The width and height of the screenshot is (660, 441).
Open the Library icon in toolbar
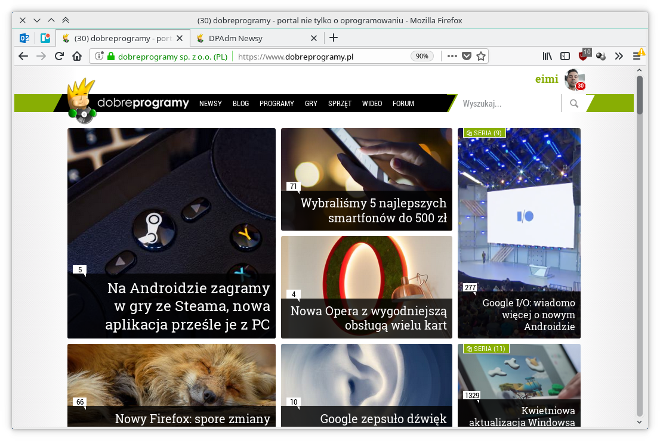(x=547, y=57)
